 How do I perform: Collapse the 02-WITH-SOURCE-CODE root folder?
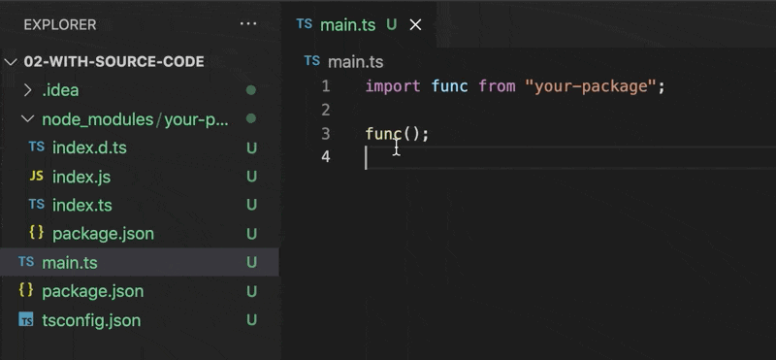pos(11,62)
